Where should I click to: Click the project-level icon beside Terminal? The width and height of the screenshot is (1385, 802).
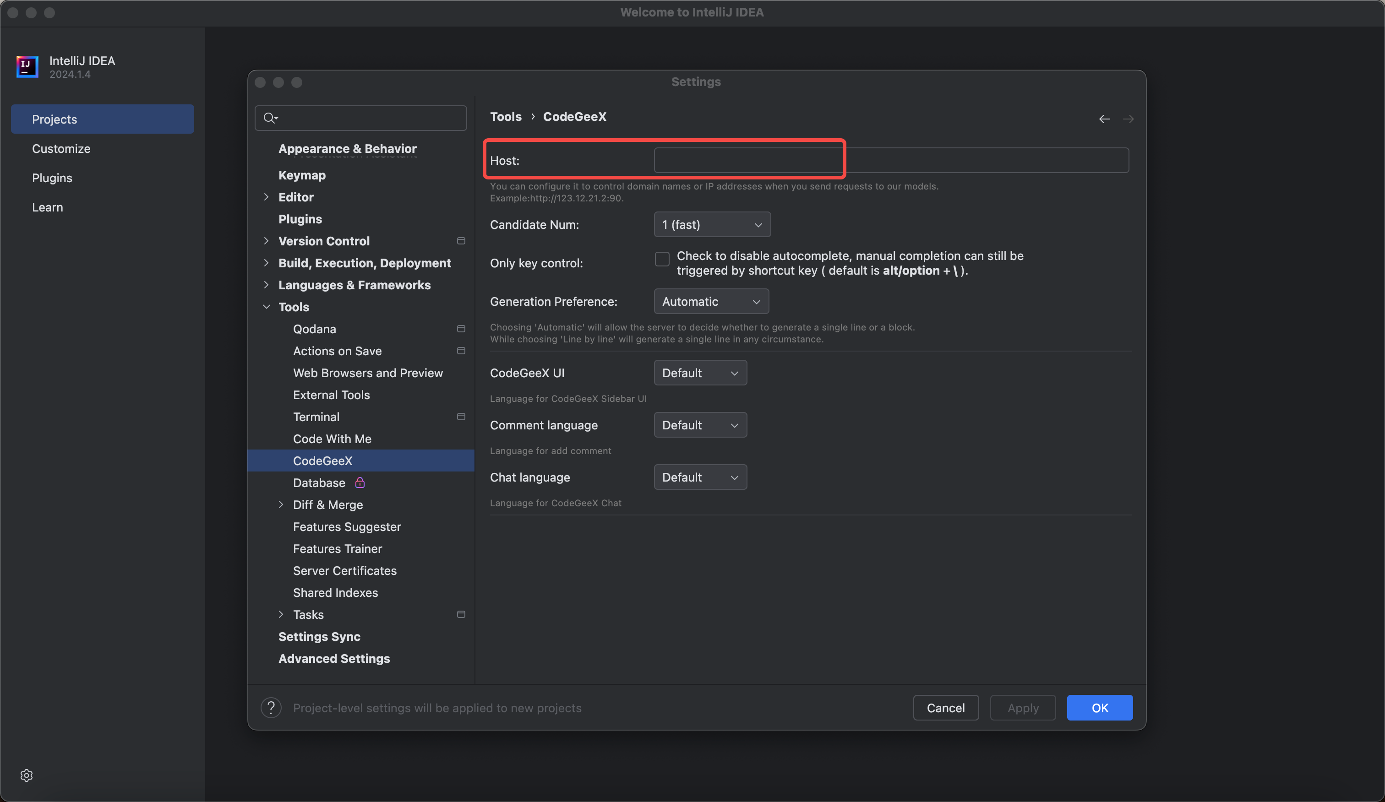point(461,417)
